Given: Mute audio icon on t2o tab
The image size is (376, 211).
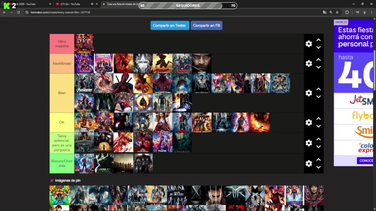Looking at the screenshot, I should (92, 4).
